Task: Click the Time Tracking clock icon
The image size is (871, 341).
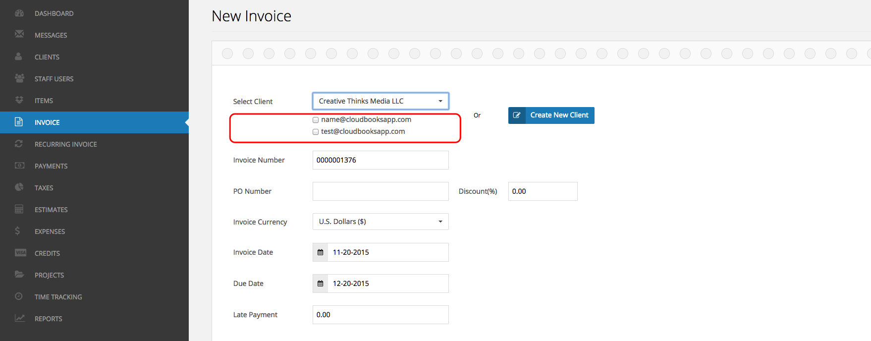Action: coord(19,296)
